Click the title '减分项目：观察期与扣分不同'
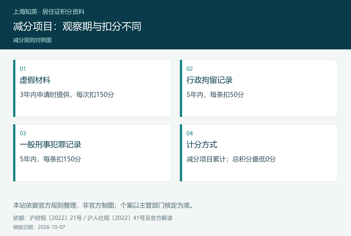Viewport: 351px width, 236px height. (77, 27)
